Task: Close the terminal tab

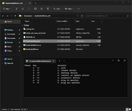Action: (x=53, y=61)
